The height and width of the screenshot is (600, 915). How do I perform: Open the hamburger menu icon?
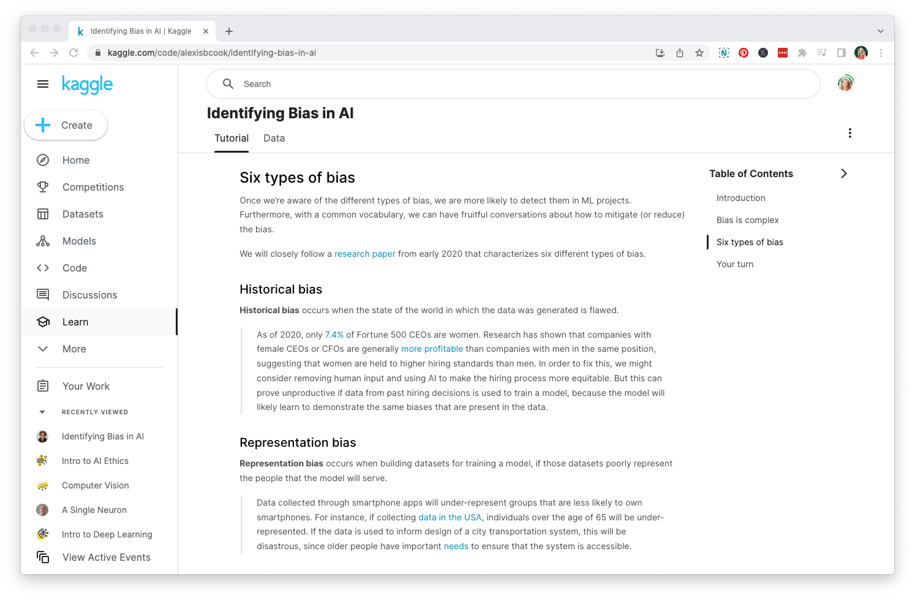[x=43, y=84]
